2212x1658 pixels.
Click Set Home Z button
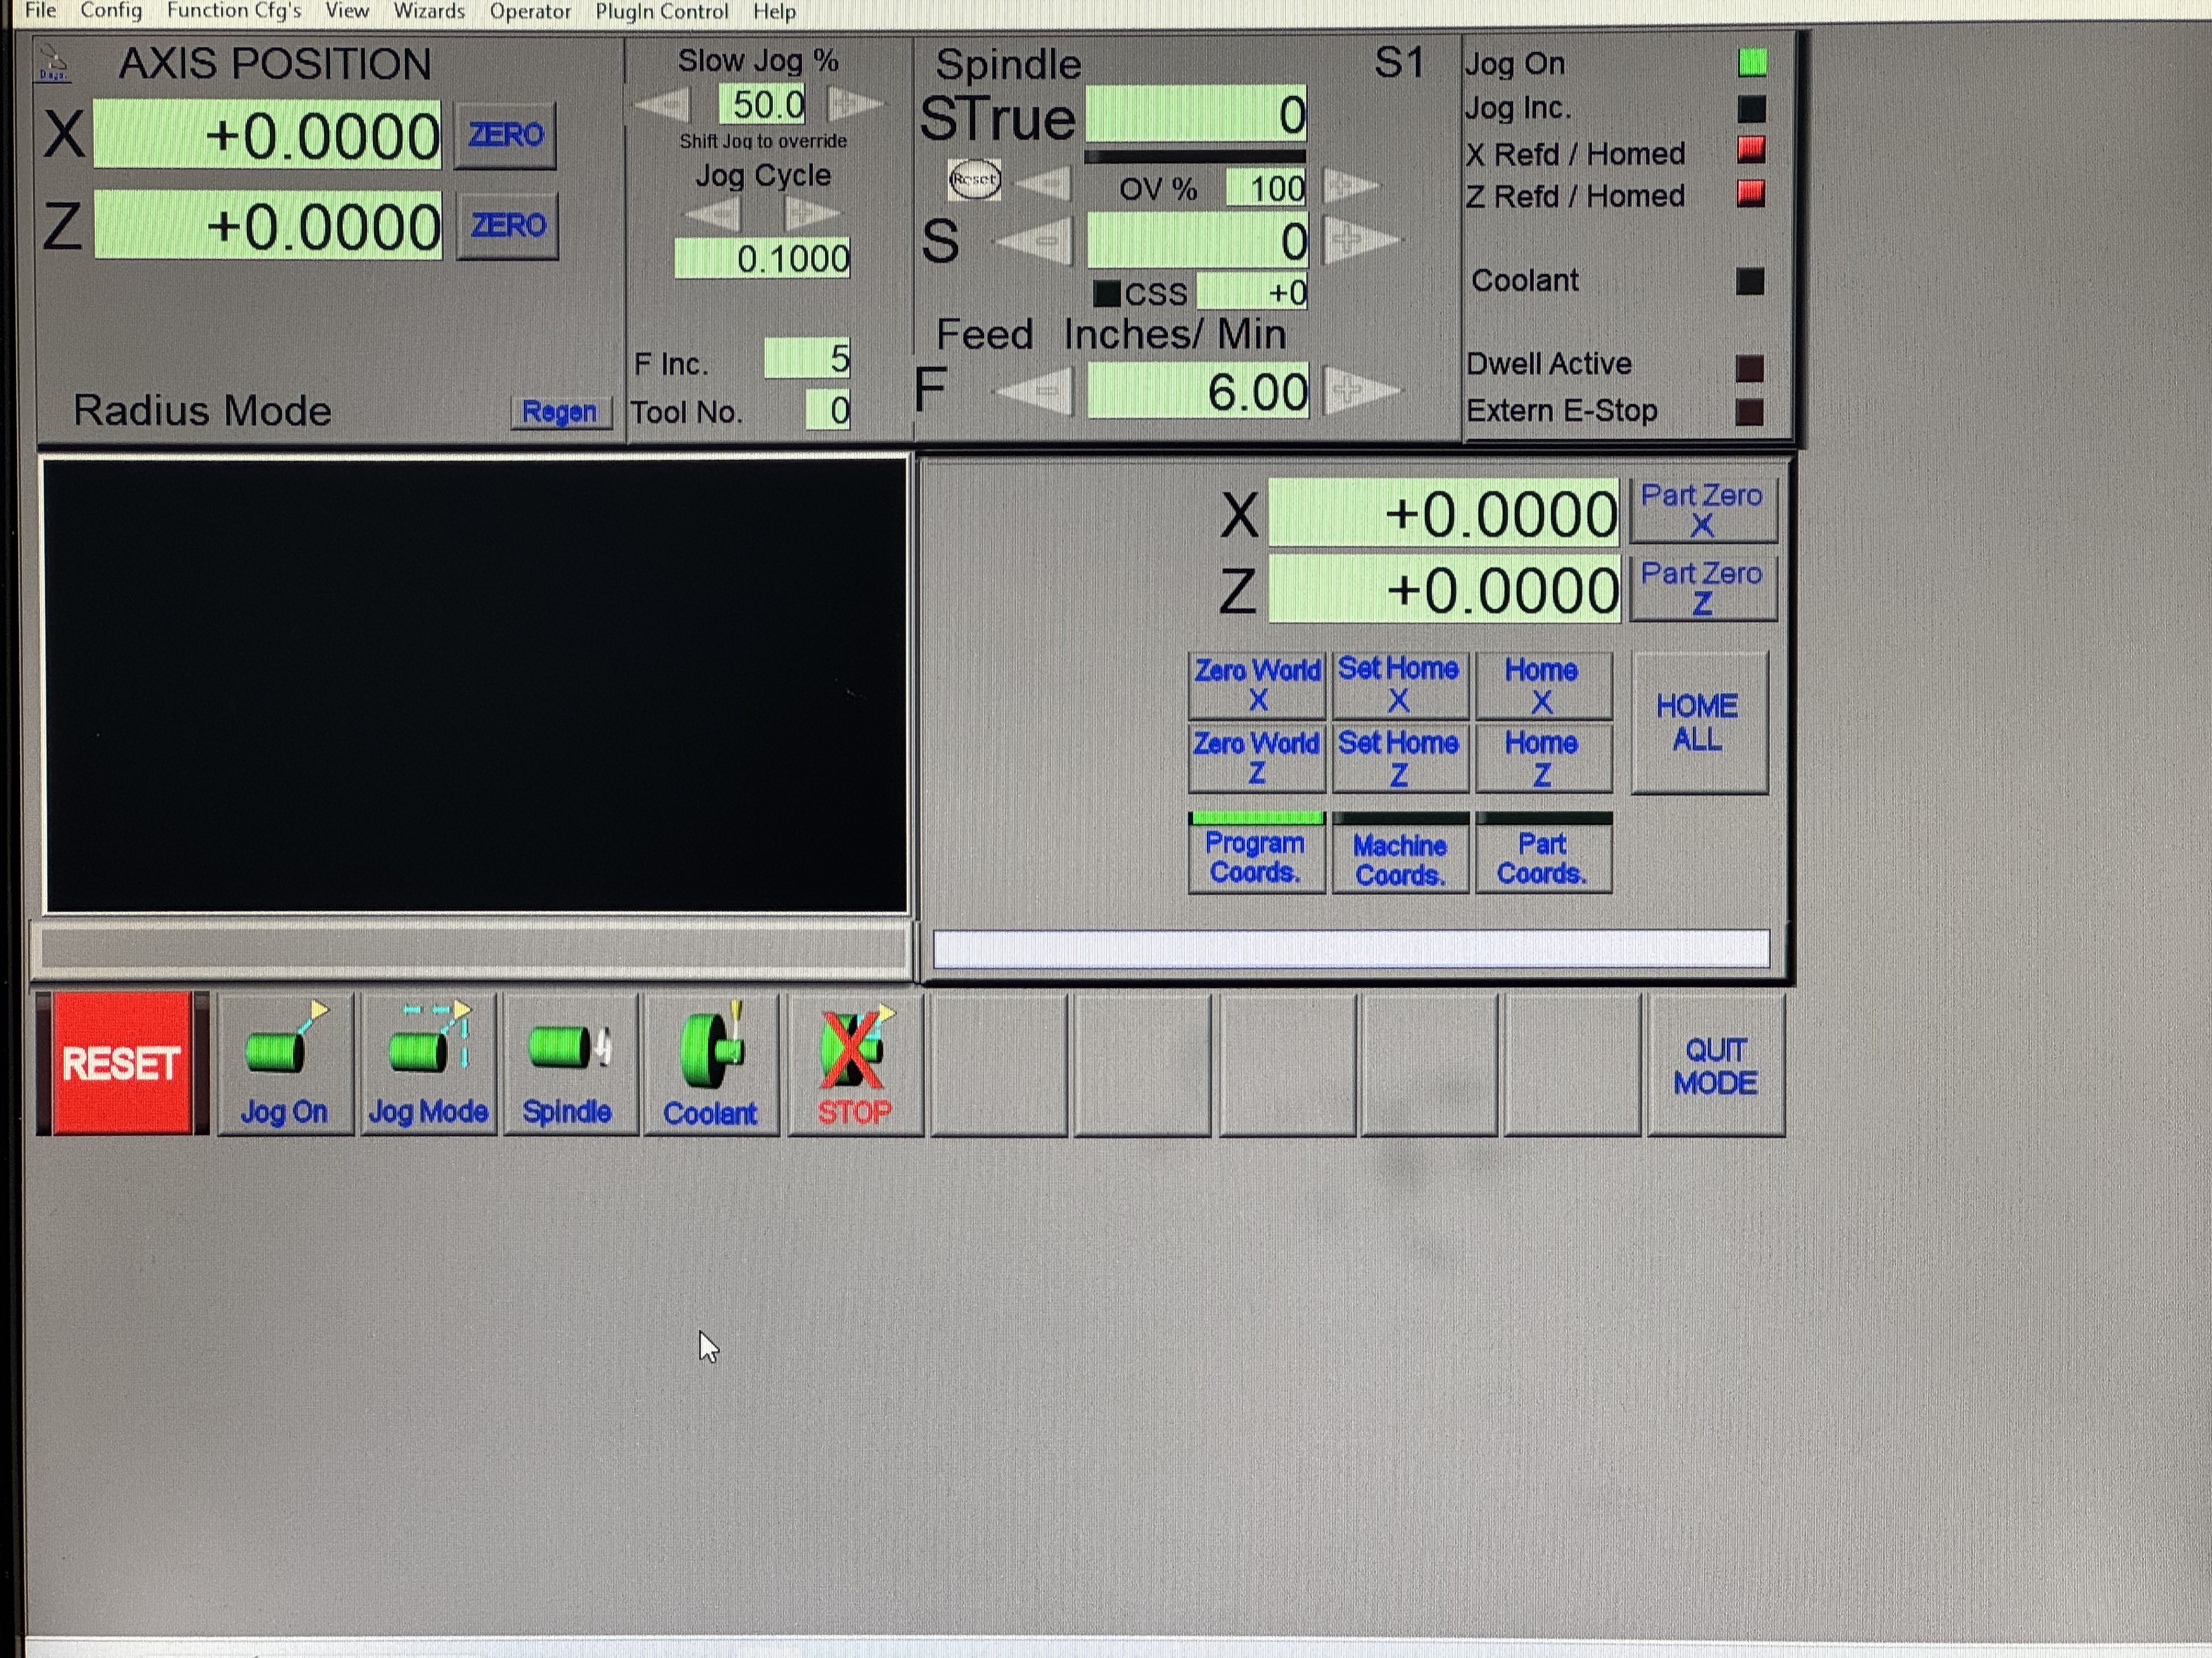coord(1400,758)
